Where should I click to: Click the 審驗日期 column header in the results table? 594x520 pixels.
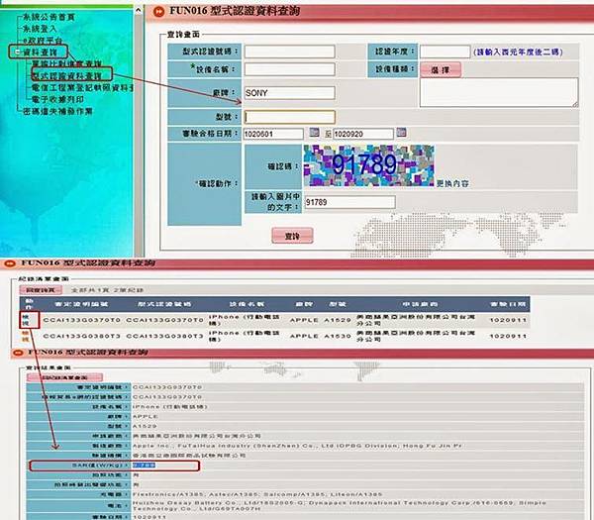[508, 304]
